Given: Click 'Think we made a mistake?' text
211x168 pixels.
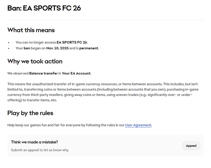Looking at the screenshot, I should pyautogui.click(x=34, y=142).
